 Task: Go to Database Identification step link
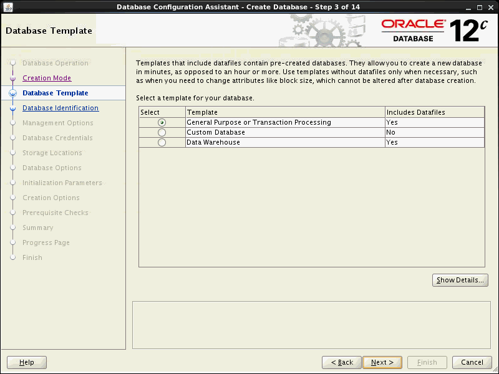[61, 108]
